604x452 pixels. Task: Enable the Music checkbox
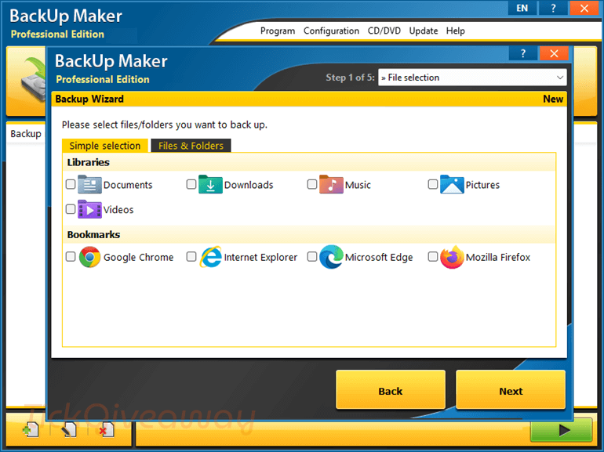click(x=312, y=184)
